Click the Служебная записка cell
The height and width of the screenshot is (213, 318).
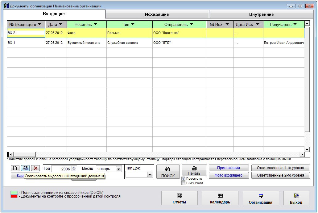click(130, 43)
